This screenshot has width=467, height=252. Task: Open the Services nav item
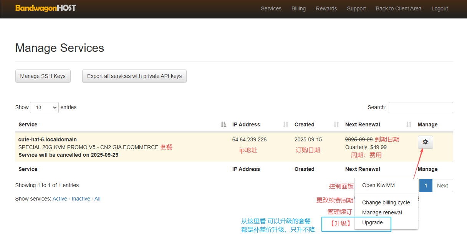[x=271, y=8]
